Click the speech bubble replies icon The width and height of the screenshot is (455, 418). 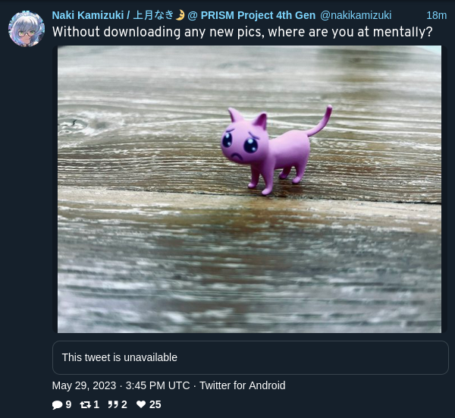tap(58, 404)
